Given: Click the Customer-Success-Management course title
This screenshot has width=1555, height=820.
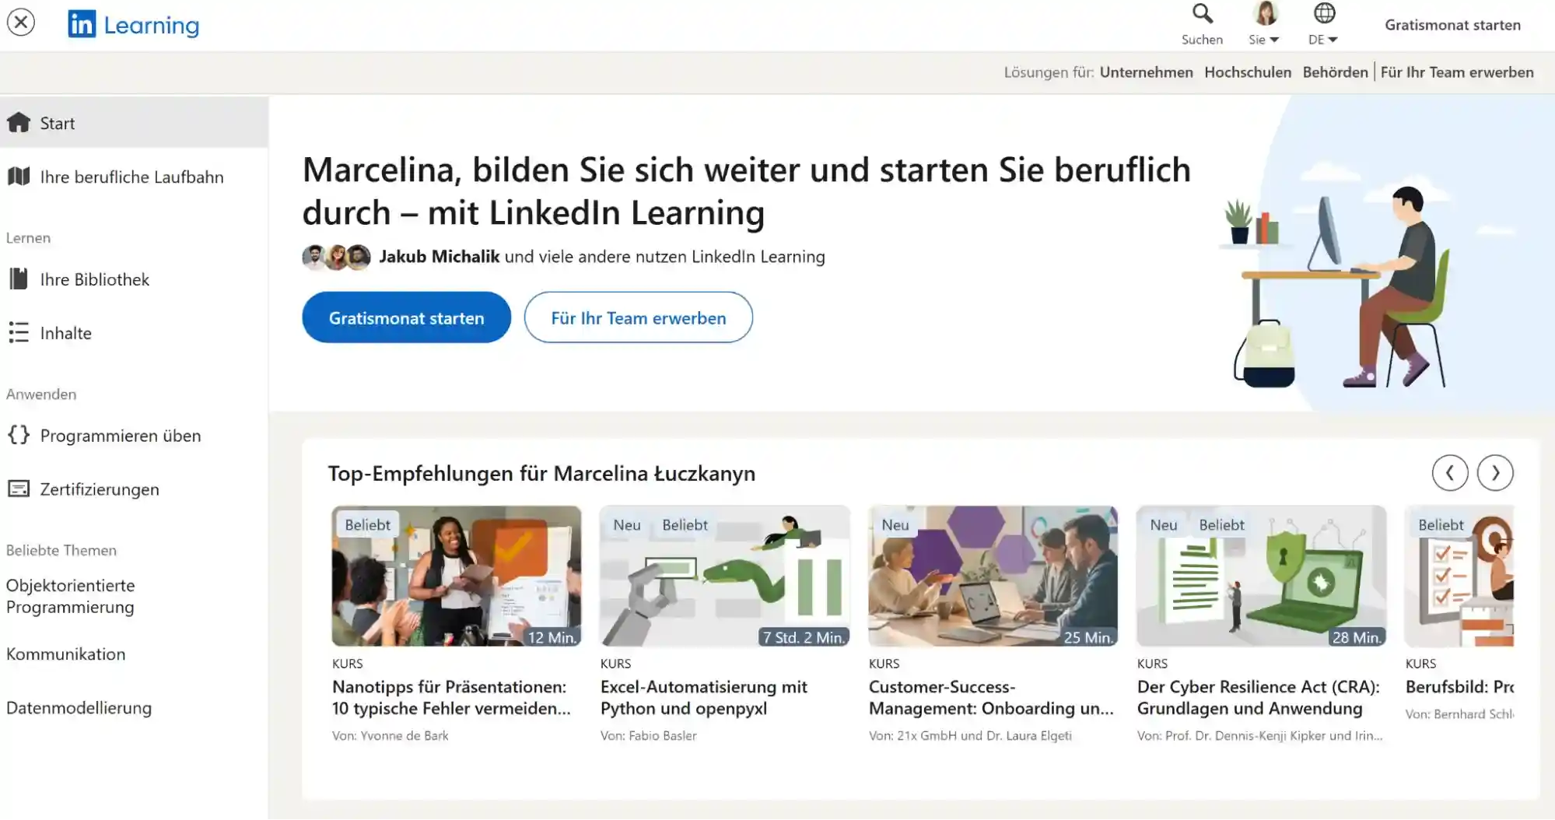Looking at the screenshot, I should point(991,698).
